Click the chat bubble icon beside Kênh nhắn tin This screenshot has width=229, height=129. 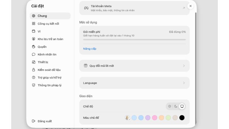pos(33,54)
